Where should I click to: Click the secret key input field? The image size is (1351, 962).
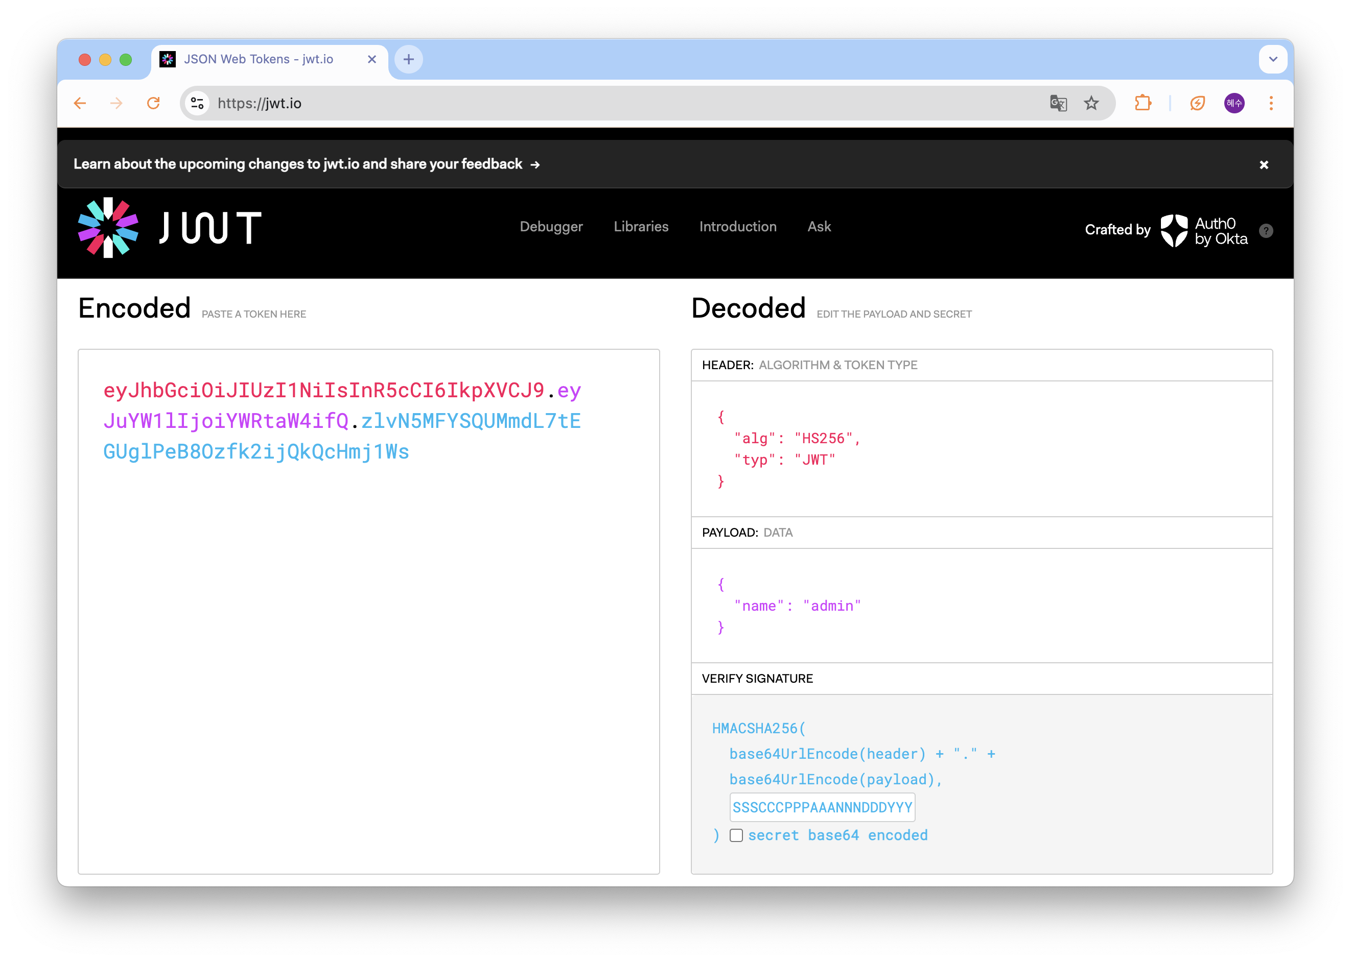click(822, 807)
